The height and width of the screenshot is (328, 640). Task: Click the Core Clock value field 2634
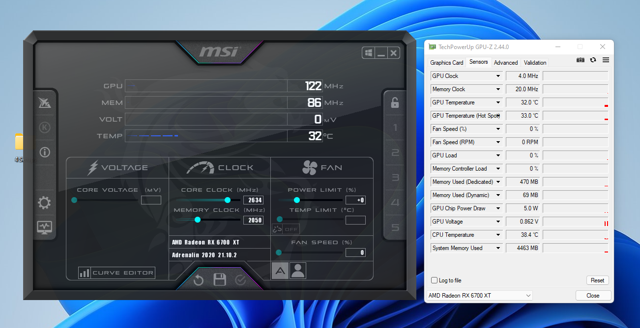pos(253,200)
